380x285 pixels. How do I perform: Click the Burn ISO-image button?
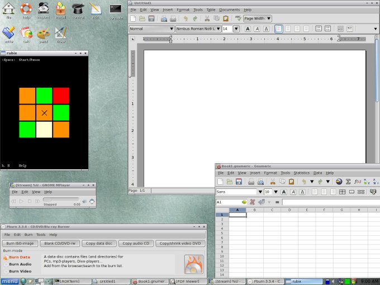(20, 244)
